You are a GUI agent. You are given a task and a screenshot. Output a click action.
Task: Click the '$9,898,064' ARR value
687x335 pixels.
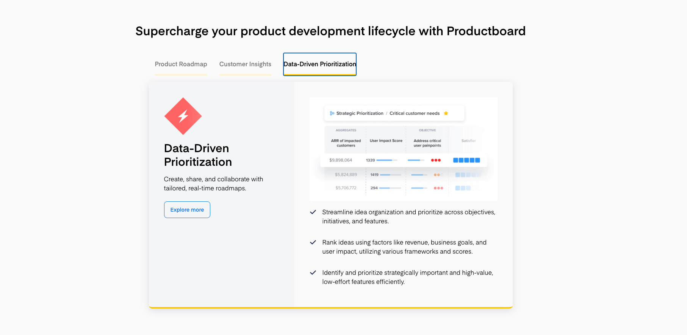341,160
